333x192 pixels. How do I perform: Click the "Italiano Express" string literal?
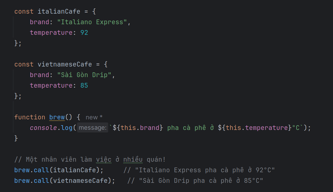(92, 22)
